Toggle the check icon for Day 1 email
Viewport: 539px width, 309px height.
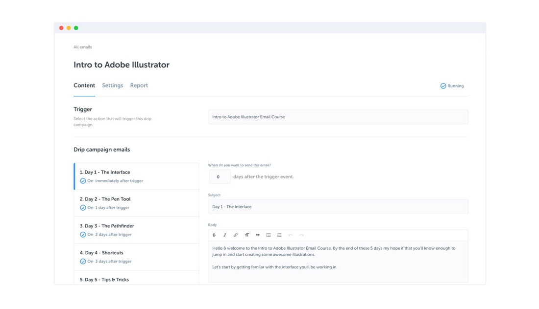point(83,181)
